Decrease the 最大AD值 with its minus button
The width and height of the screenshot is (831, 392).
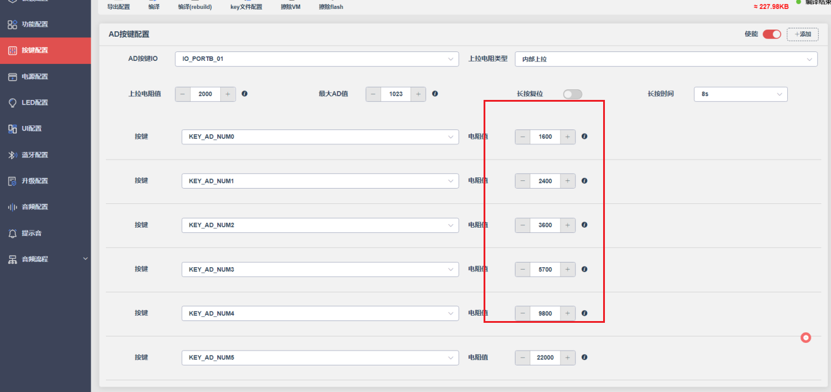tap(373, 94)
